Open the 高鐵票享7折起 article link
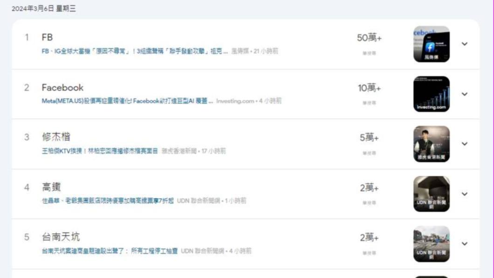 (x=108, y=201)
